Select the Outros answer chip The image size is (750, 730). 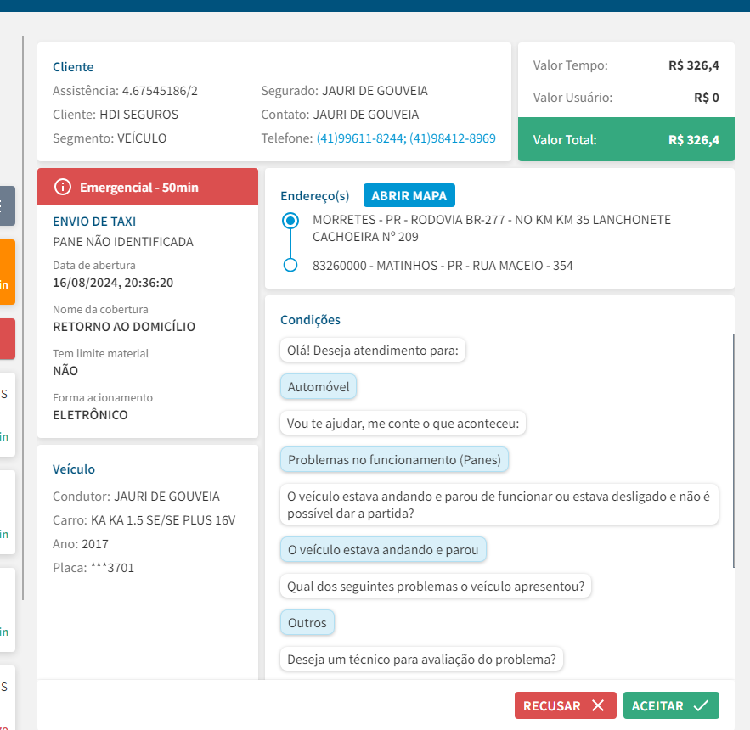pos(307,623)
